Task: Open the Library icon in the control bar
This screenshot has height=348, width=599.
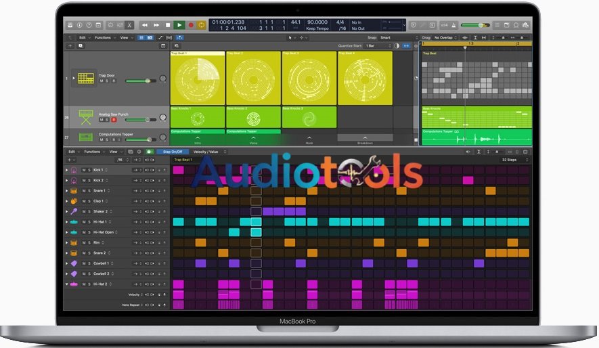Action: pyautogui.click(x=70, y=25)
